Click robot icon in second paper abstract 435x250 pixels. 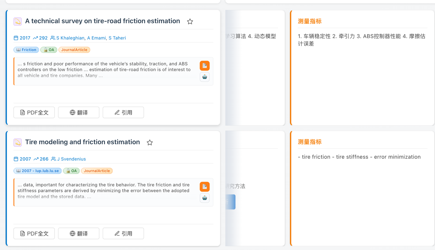pyautogui.click(x=204, y=198)
